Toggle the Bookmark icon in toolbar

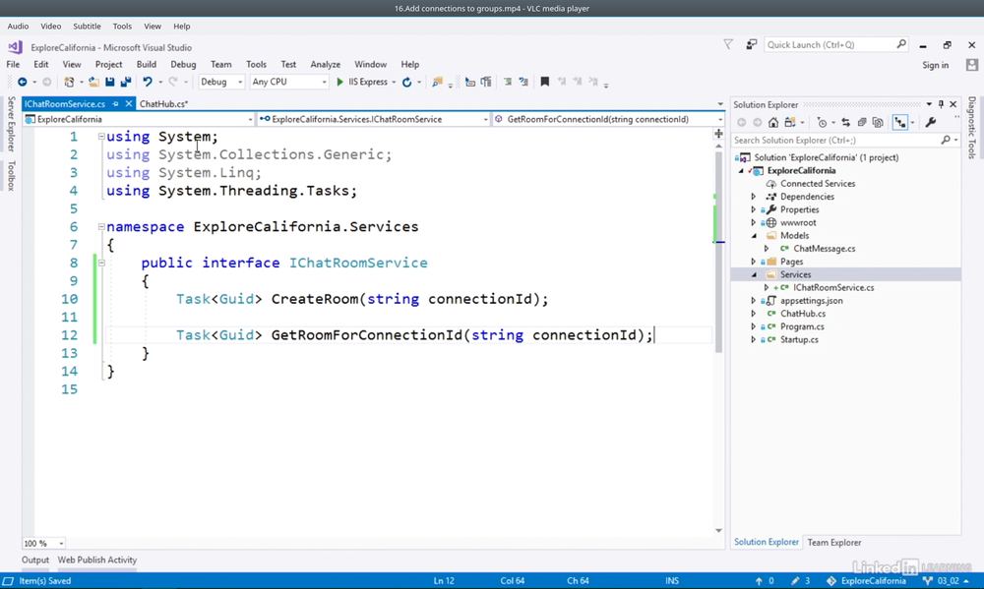click(x=545, y=82)
